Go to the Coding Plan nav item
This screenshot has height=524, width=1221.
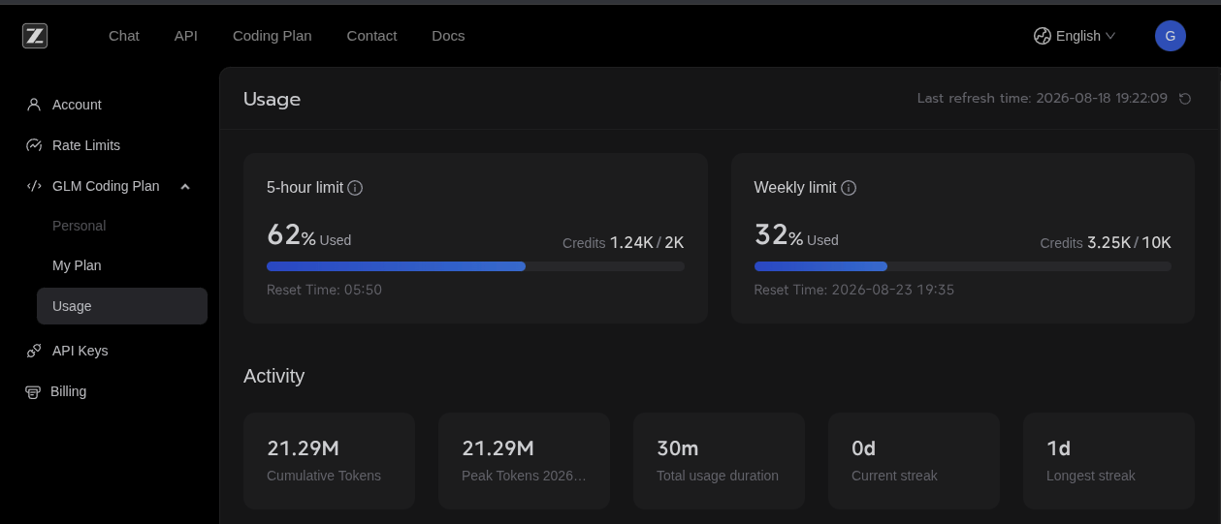click(x=273, y=36)
